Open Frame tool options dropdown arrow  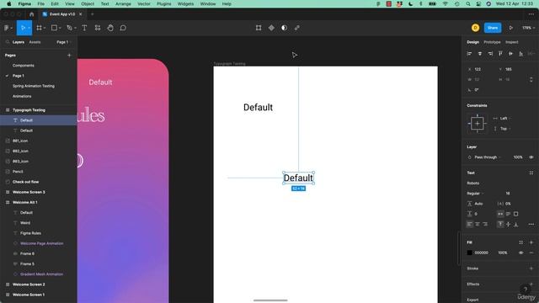coord(45,28)
